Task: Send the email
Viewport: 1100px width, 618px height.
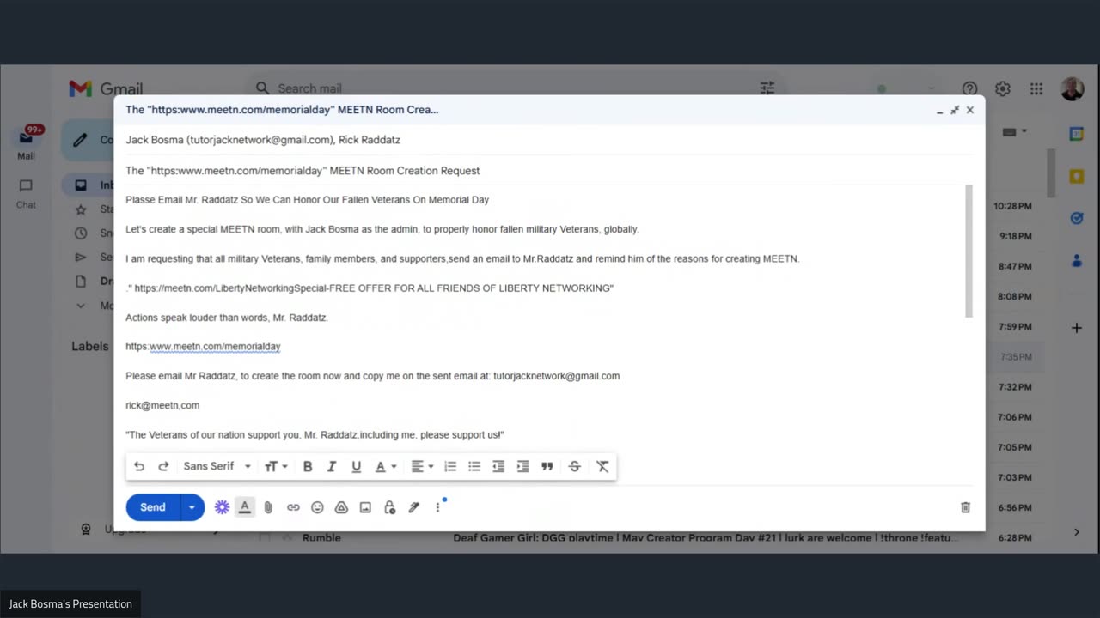Action: tap(153, 507)
